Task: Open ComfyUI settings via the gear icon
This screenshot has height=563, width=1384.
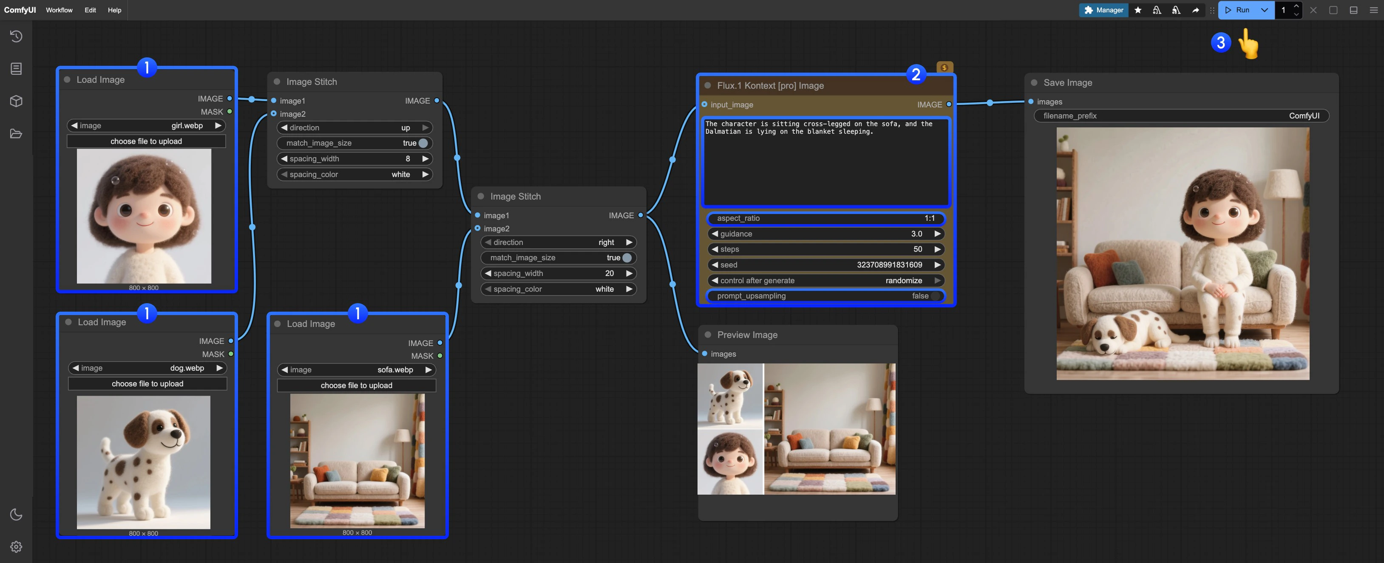Action: (16, 546)
